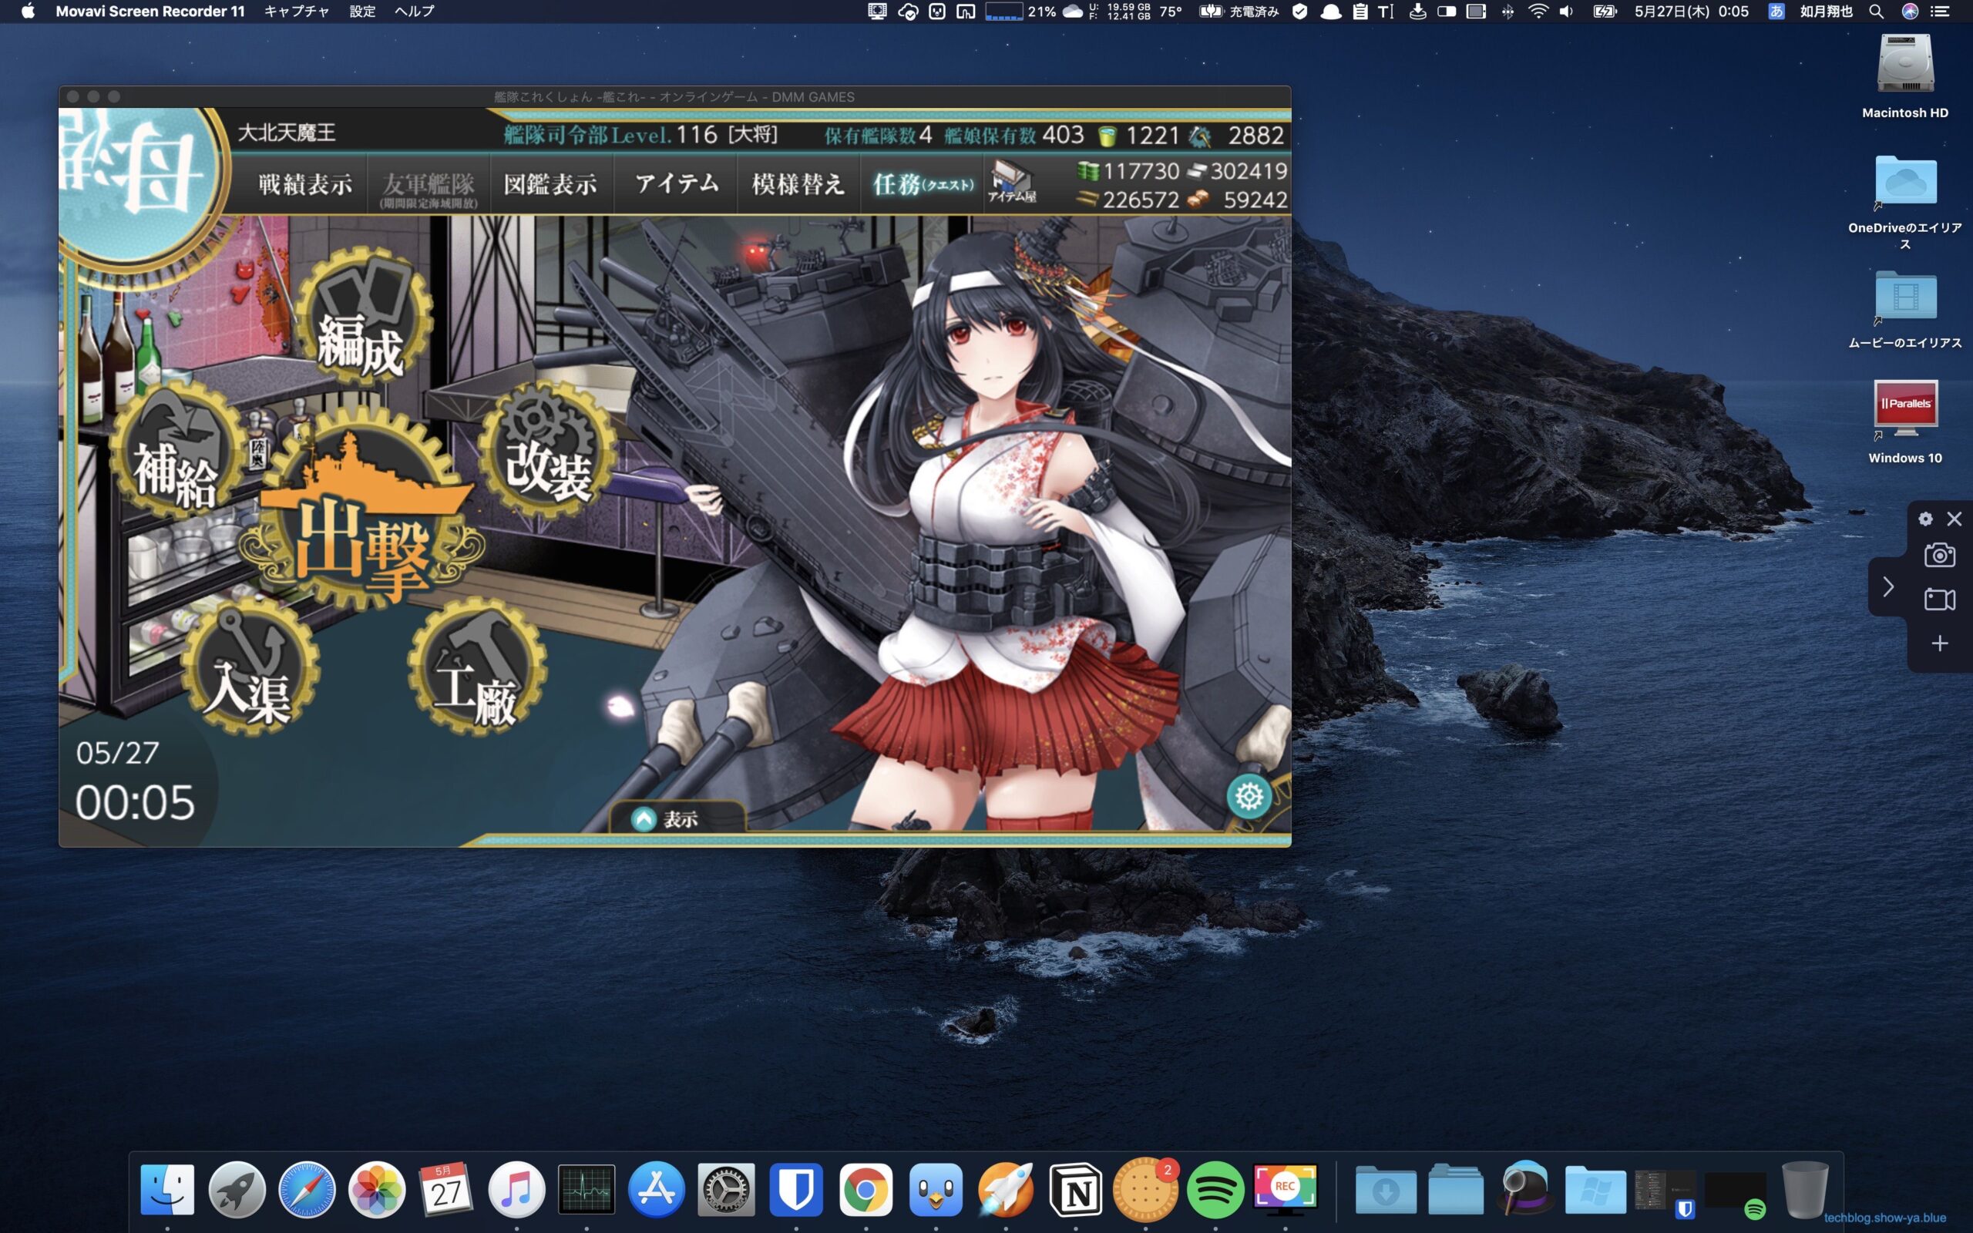Click the 図鑑表示 encyclopedia button
This screenshot has height=1233, width=1973.
click(x=550, y=184)
